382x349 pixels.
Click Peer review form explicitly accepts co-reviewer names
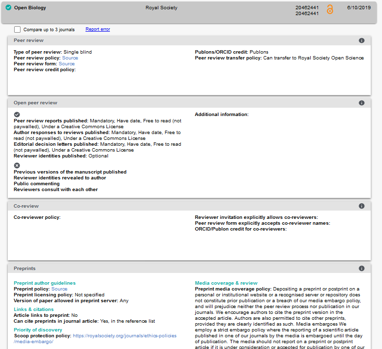(262, 223)
